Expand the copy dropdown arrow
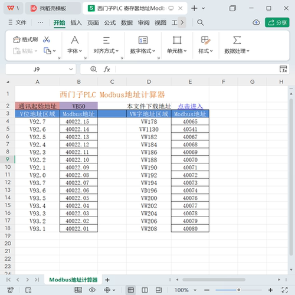This screenshot has height=295, width=295. [x=54, y=51]
